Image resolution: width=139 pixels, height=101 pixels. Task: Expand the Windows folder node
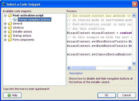click(5, 28)
